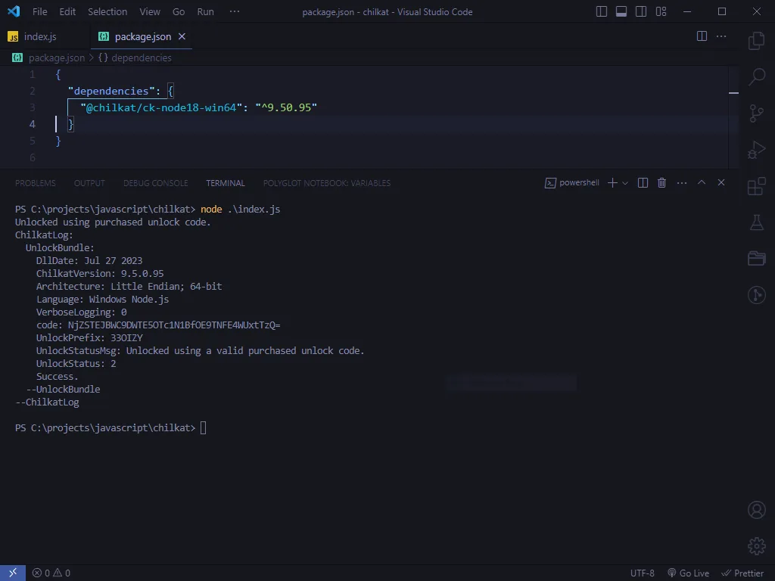Open the Search view in activity bar
Screen dimensions: 775x581
(756, 77)
